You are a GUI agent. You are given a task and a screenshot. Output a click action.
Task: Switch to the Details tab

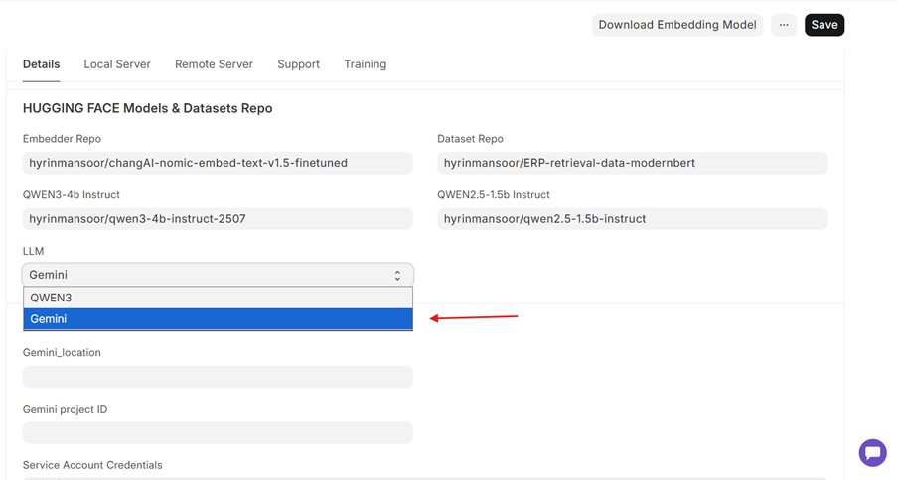pos(42,64)
